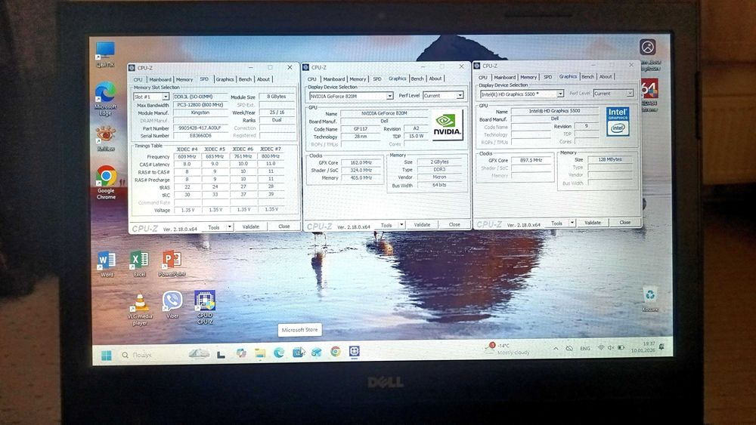Click Validate in the NVIDIA window
This screenshot has height=425, width=756.
(x=422, y=225)
